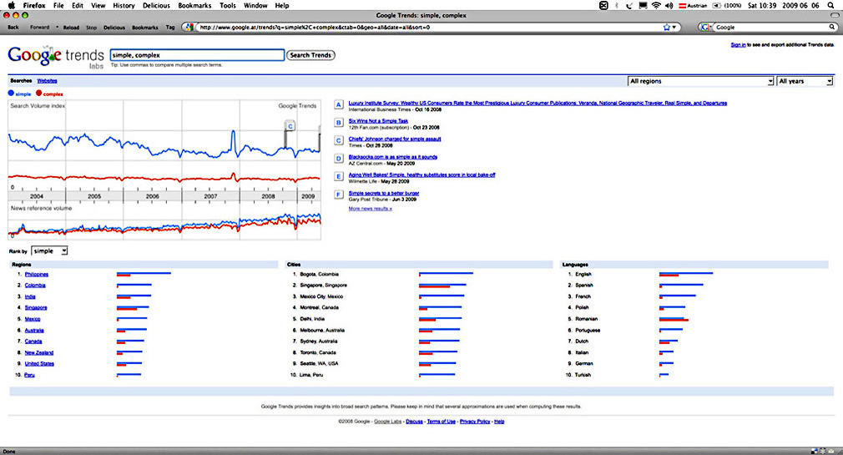Click the Terms of Use footer link
Viewport: 843px width, 455px height.
[441, 422]
